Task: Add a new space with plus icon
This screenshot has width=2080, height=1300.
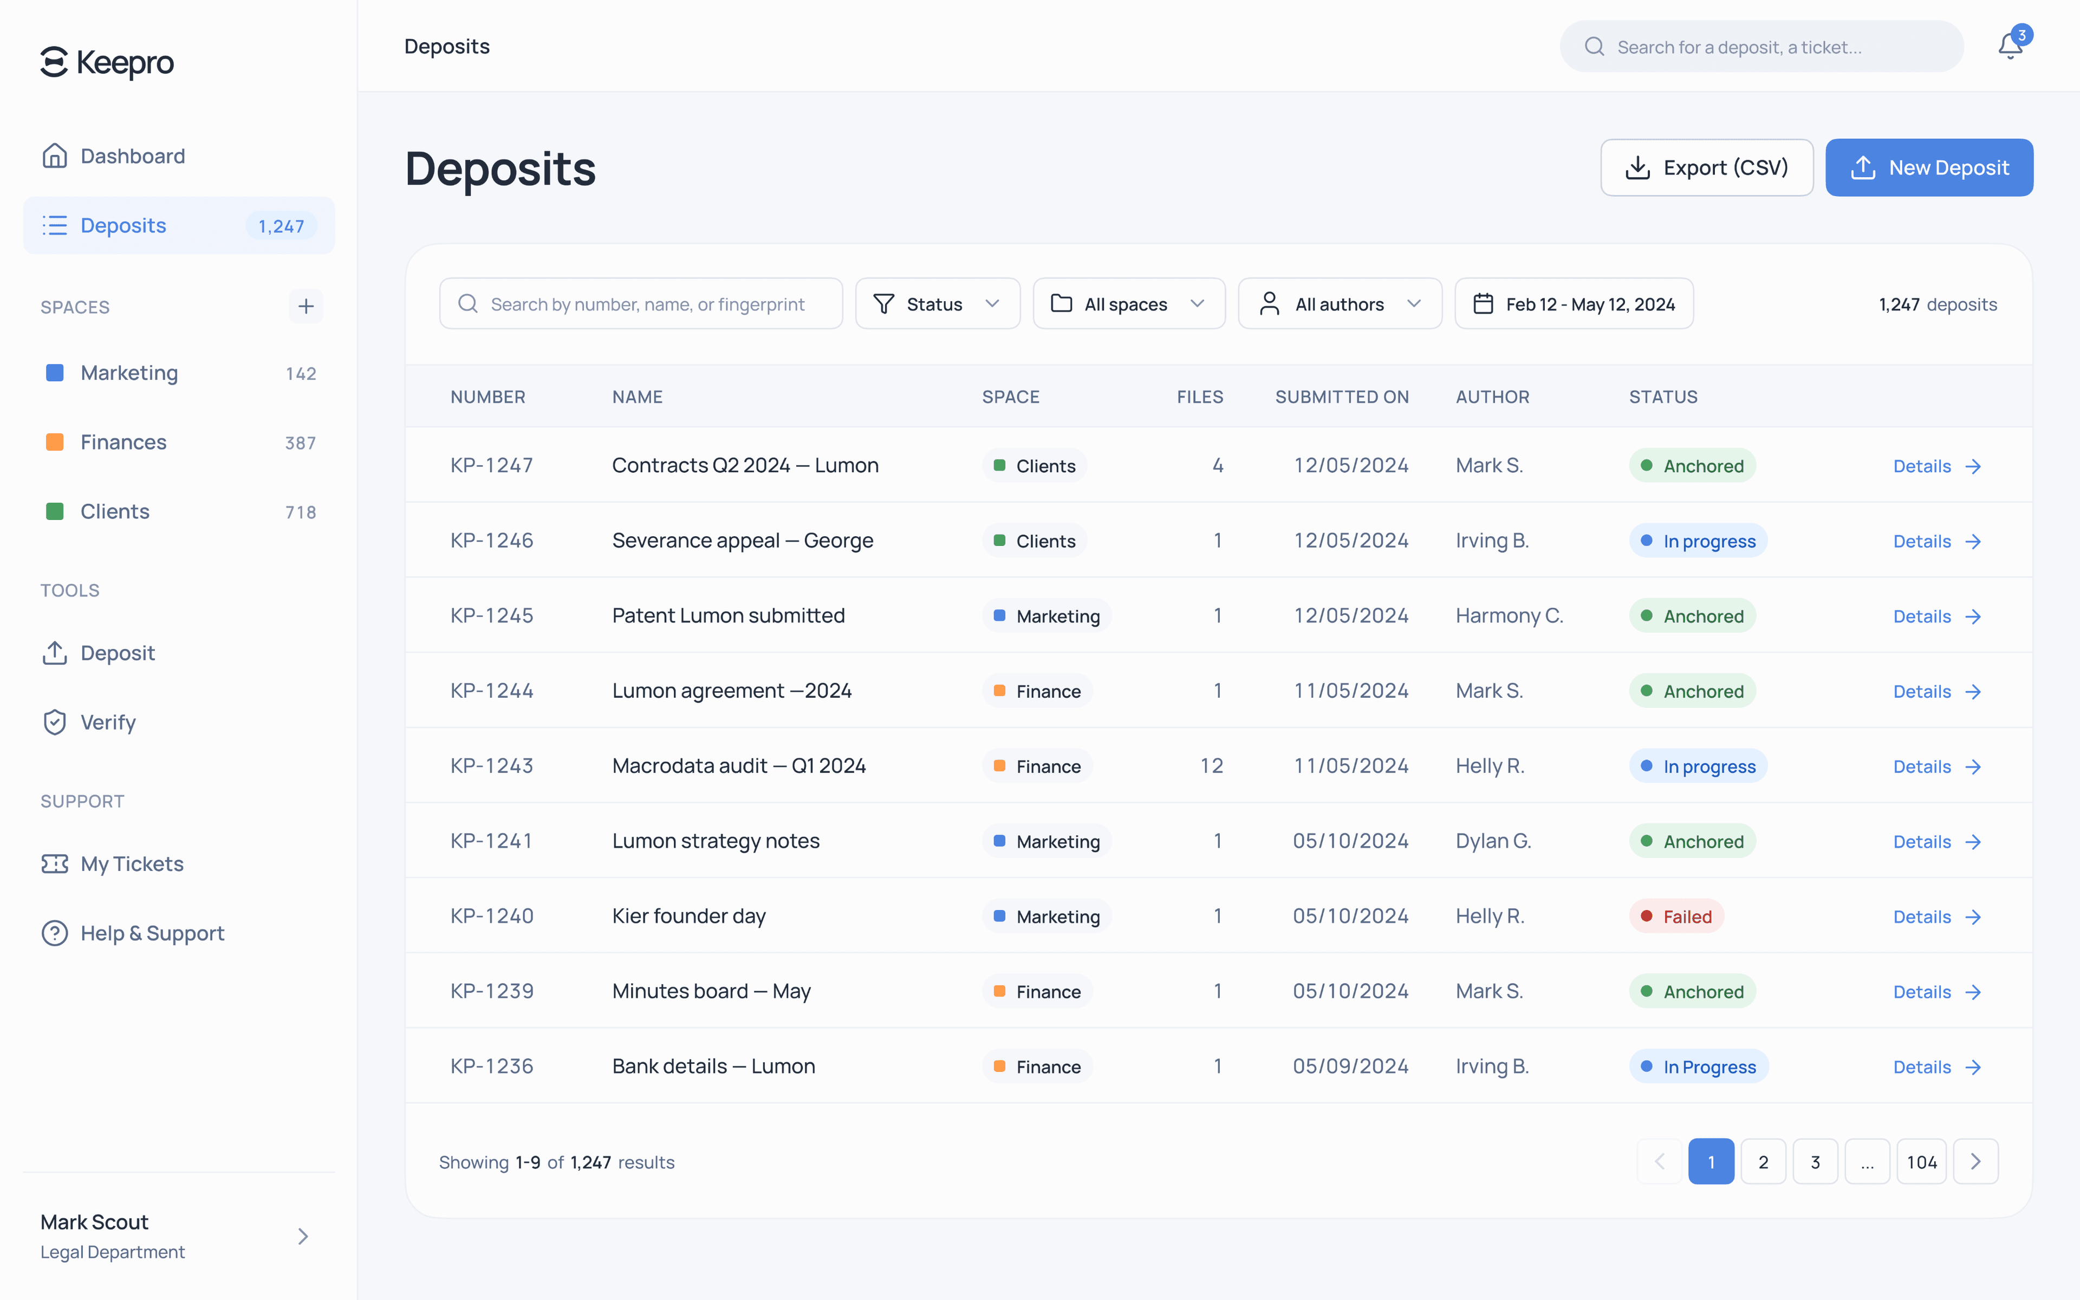Action: 306,306
